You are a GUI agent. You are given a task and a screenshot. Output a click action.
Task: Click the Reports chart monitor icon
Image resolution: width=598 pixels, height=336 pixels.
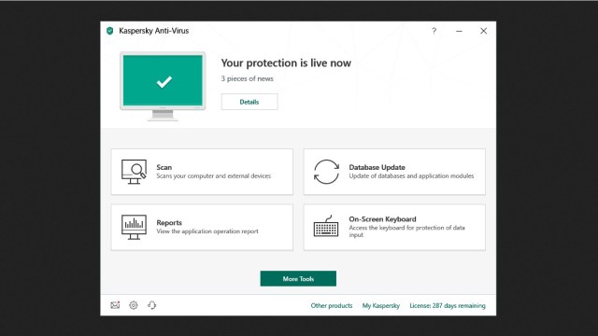[134, 227]
